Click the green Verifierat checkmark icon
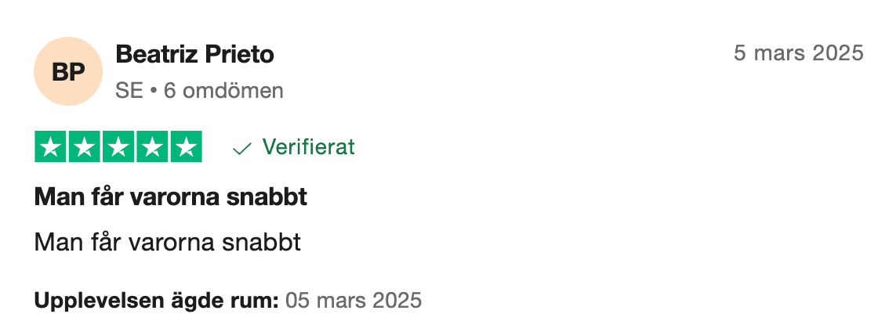The height and width of the screenshot is (332, 878). point(242,148)
